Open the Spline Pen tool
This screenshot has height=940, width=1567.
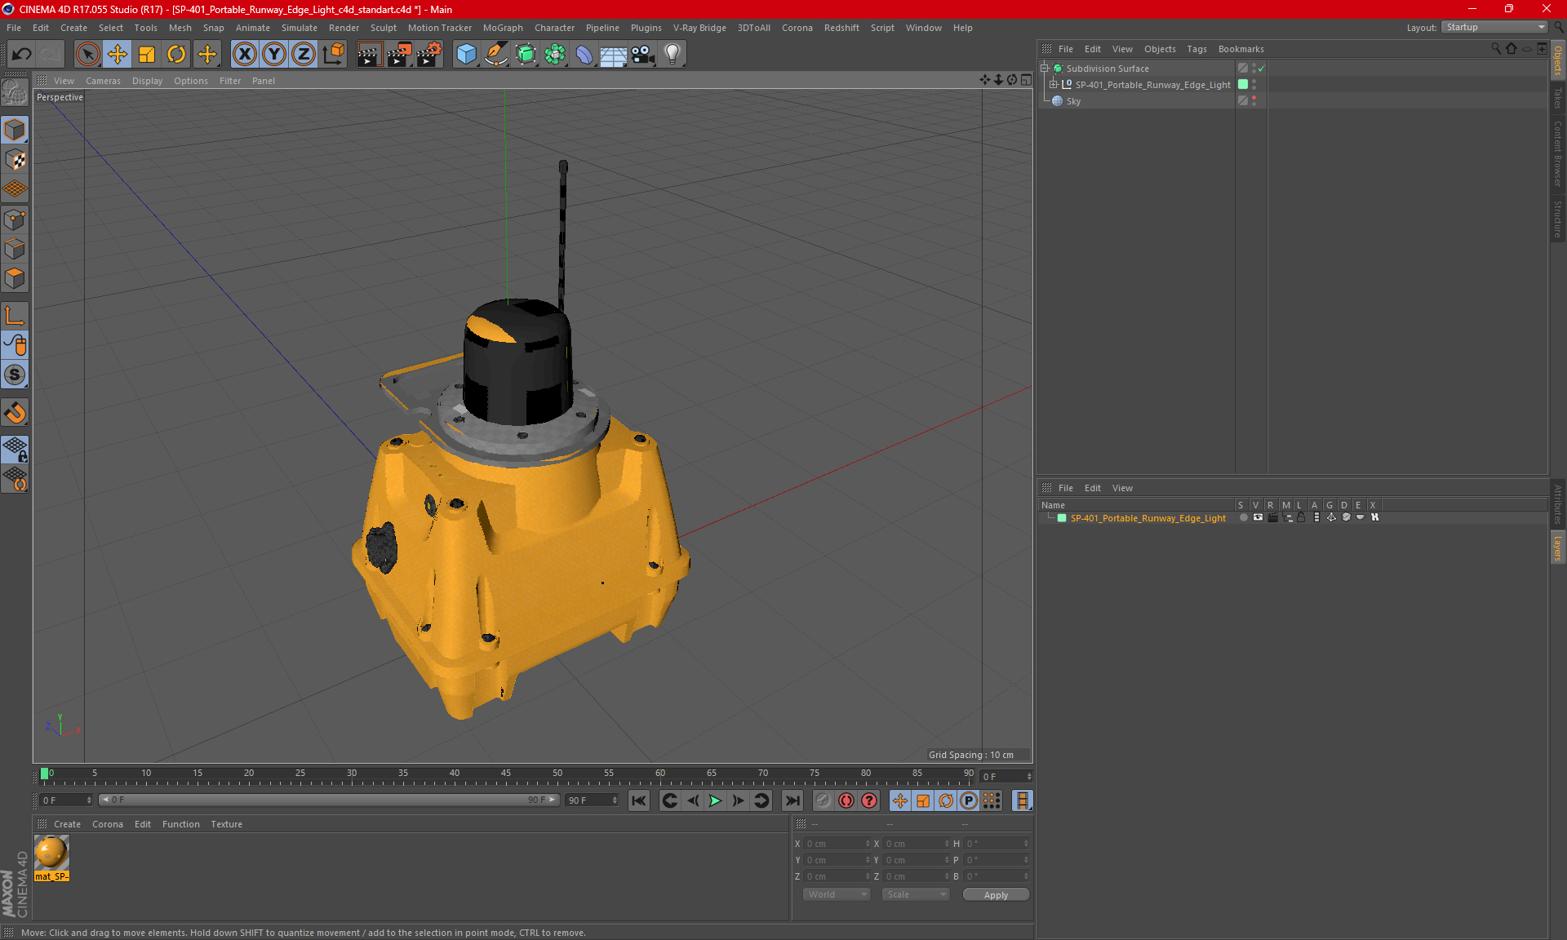click(496, 55)
